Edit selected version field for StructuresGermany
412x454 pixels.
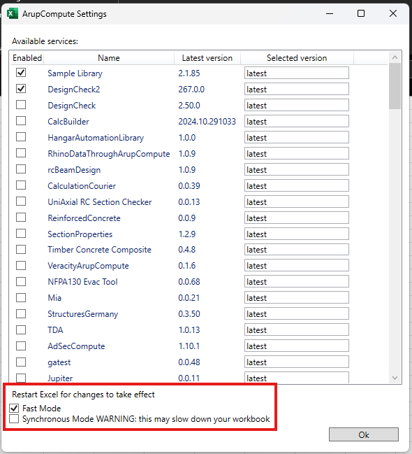(x=297, y=313)
